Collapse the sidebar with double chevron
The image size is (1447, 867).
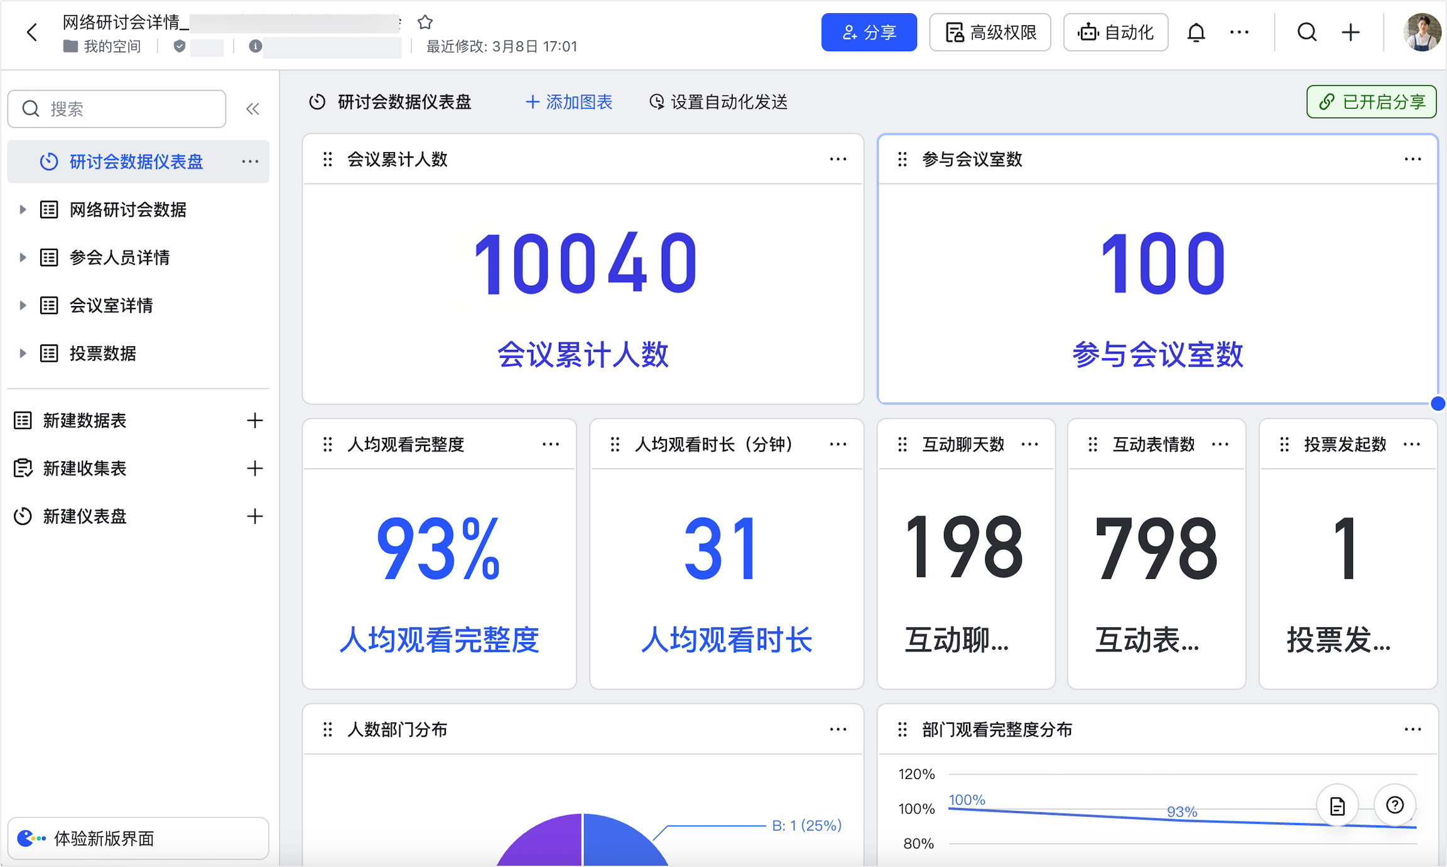click(x=252, y=109)
